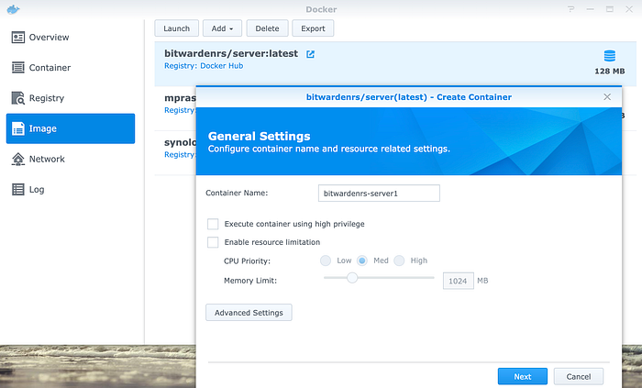Minimize the Docker window
This screenshot has height=388, width=642.
[x=590, y=9]
